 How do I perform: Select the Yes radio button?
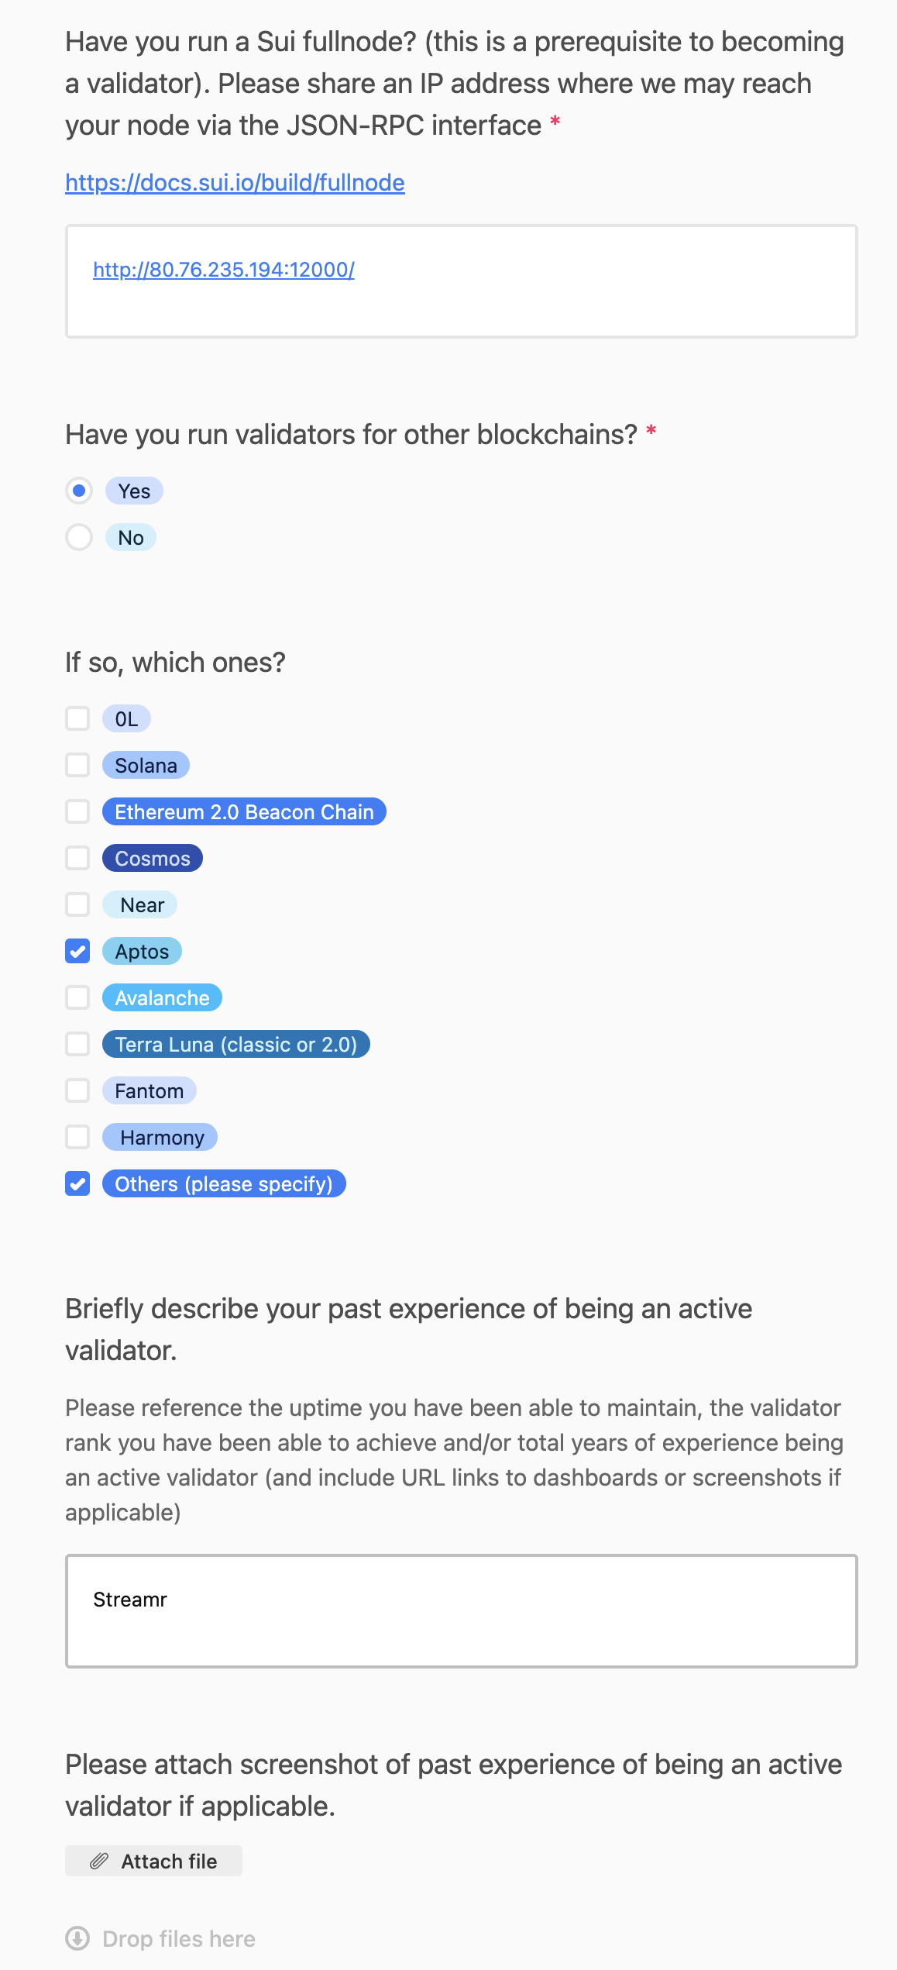click(79, 491)
